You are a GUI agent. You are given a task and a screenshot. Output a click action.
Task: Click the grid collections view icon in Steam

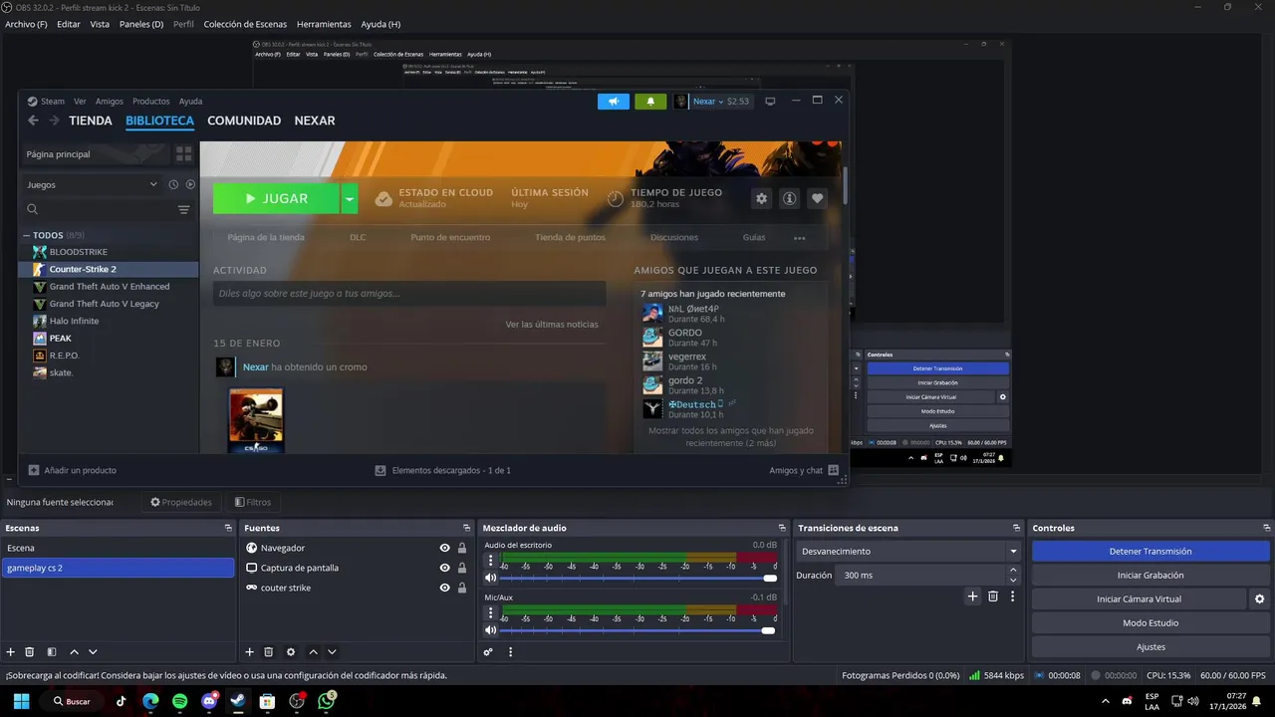coord(183,154)
